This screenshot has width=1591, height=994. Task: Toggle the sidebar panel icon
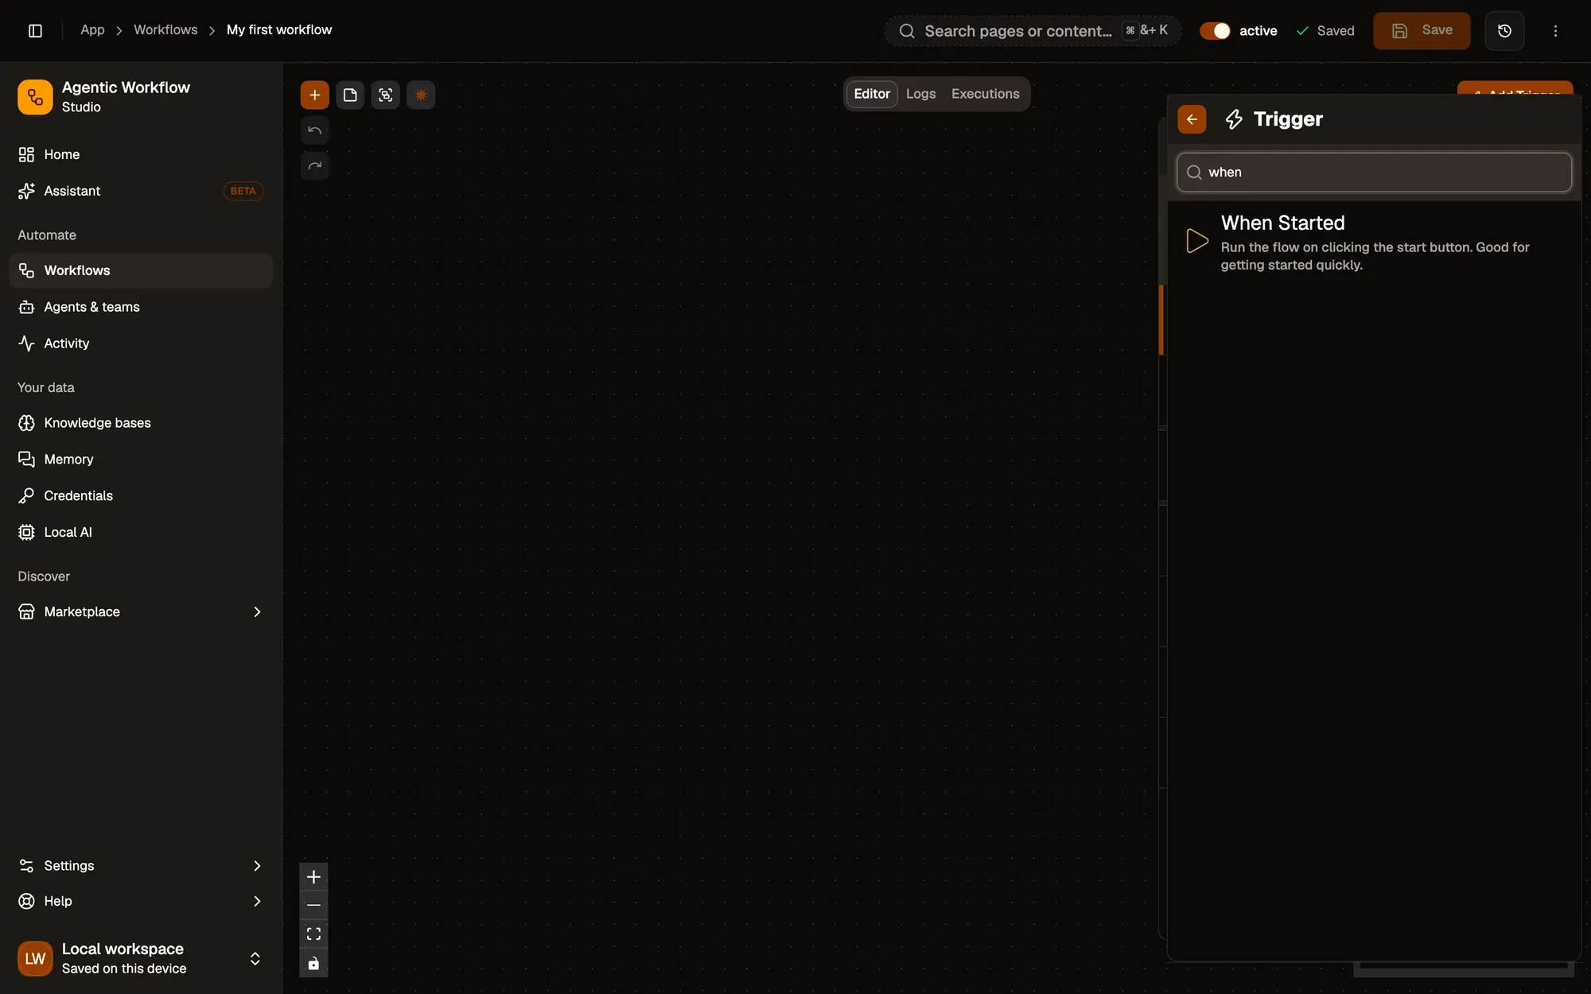pyautogui.click(x=35, y=30)
